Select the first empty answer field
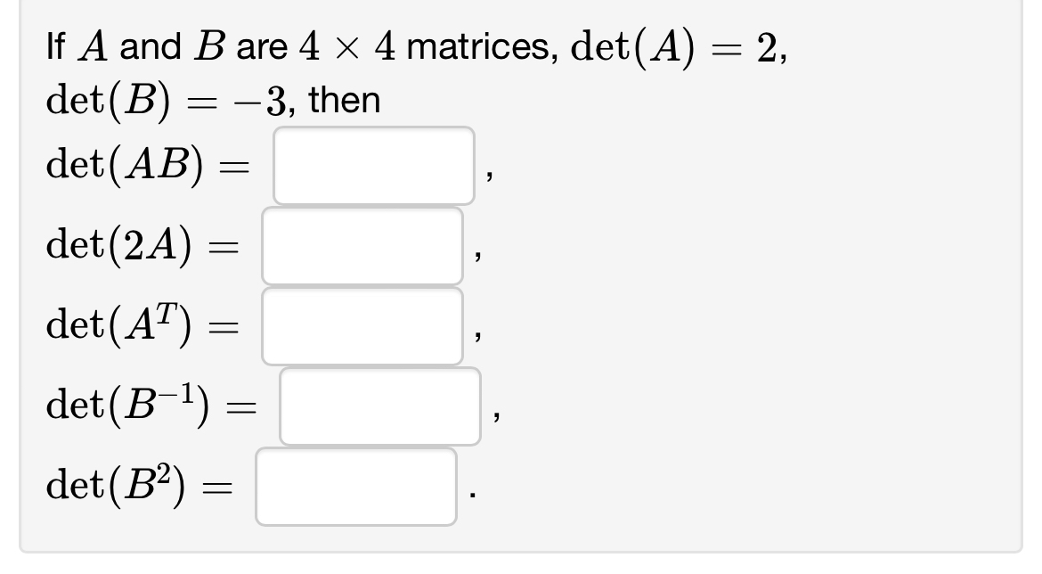The width and height of the screenshot is (1042, 574). pos(372,165)
